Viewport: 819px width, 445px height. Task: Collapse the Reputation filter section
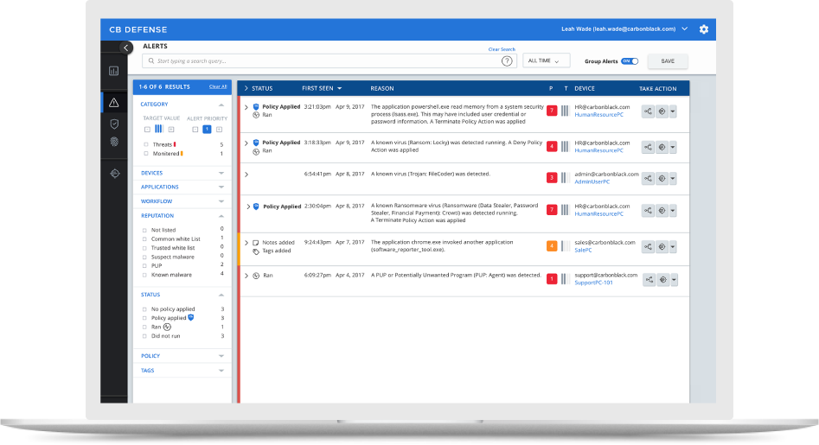coord(221,216)
